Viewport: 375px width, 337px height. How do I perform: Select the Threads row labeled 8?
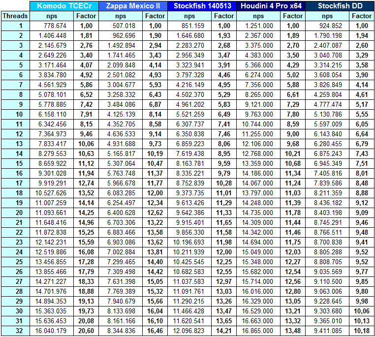[x=15, y=94]
